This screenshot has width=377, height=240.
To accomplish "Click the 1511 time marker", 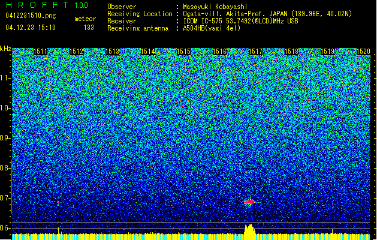I will [x=40, y=52].
